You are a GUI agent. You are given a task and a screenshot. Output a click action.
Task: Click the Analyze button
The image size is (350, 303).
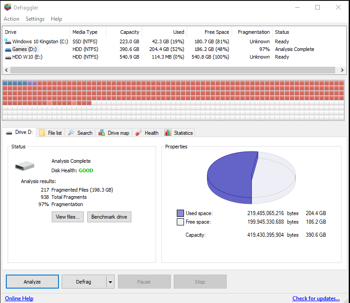click(x=32, y=281)
